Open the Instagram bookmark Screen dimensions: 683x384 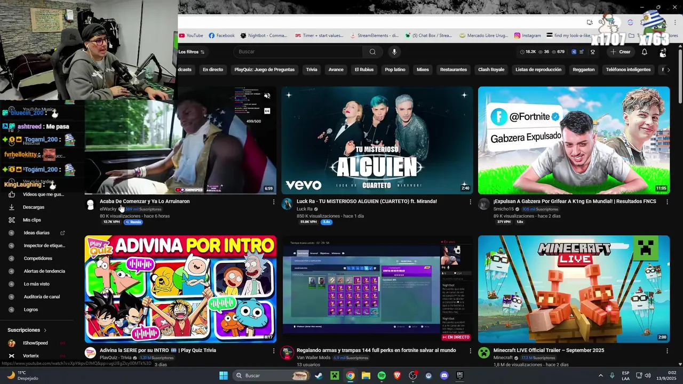coord(528,36)
